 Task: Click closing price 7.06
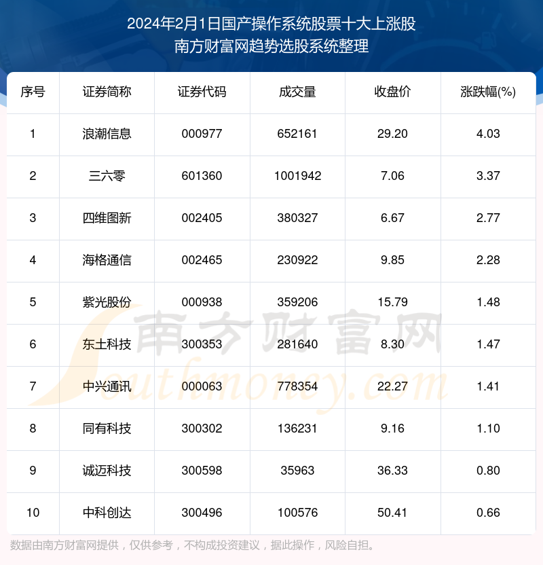click(x=392, y=176)
